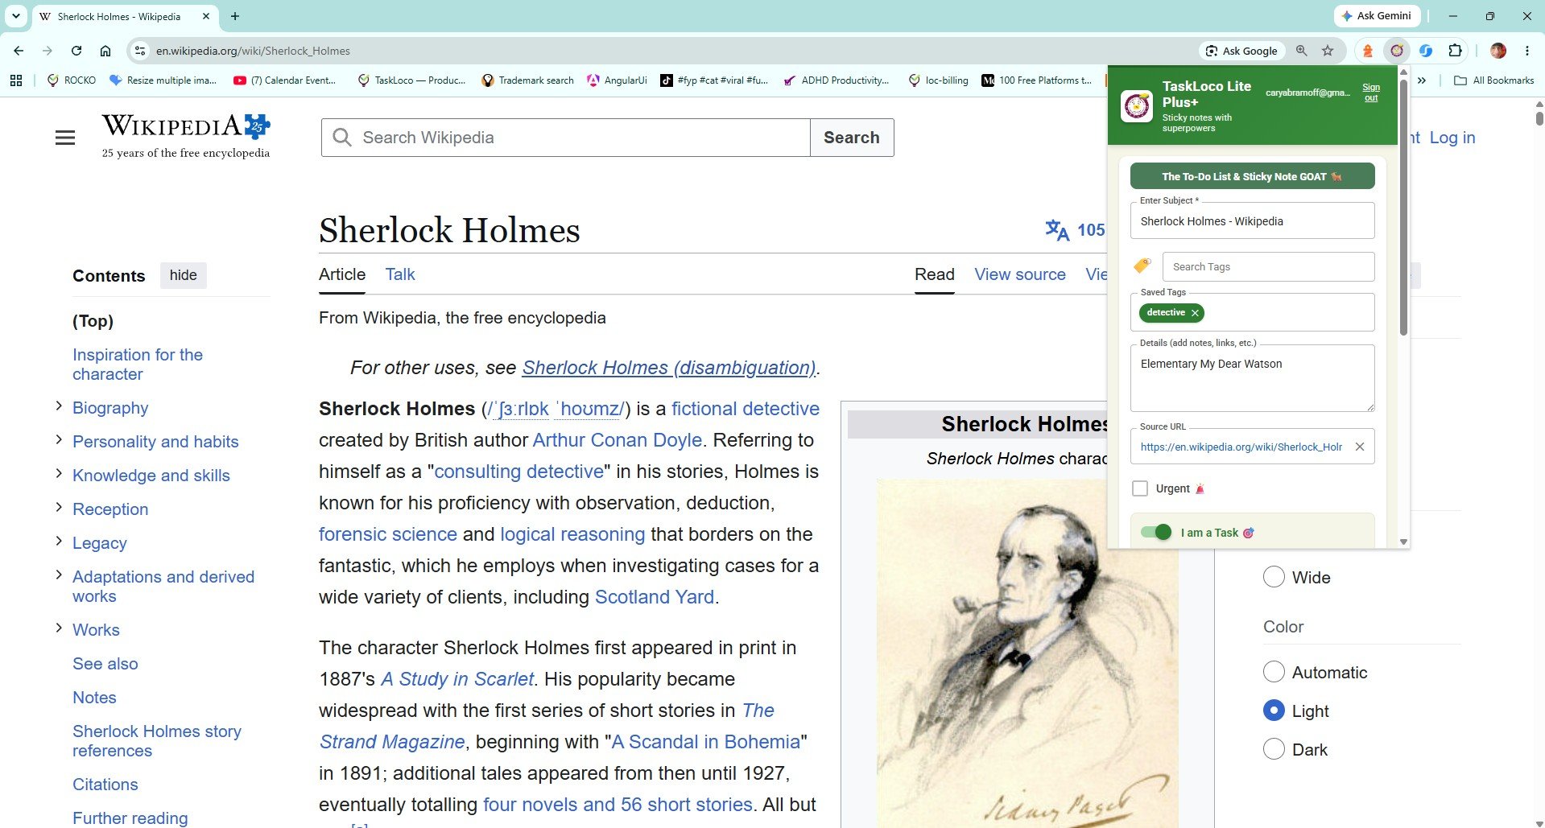Image resolution: width=1545 pixels, height=828 pixels.
Task: Remove the detective tag
Action: 1195,313
